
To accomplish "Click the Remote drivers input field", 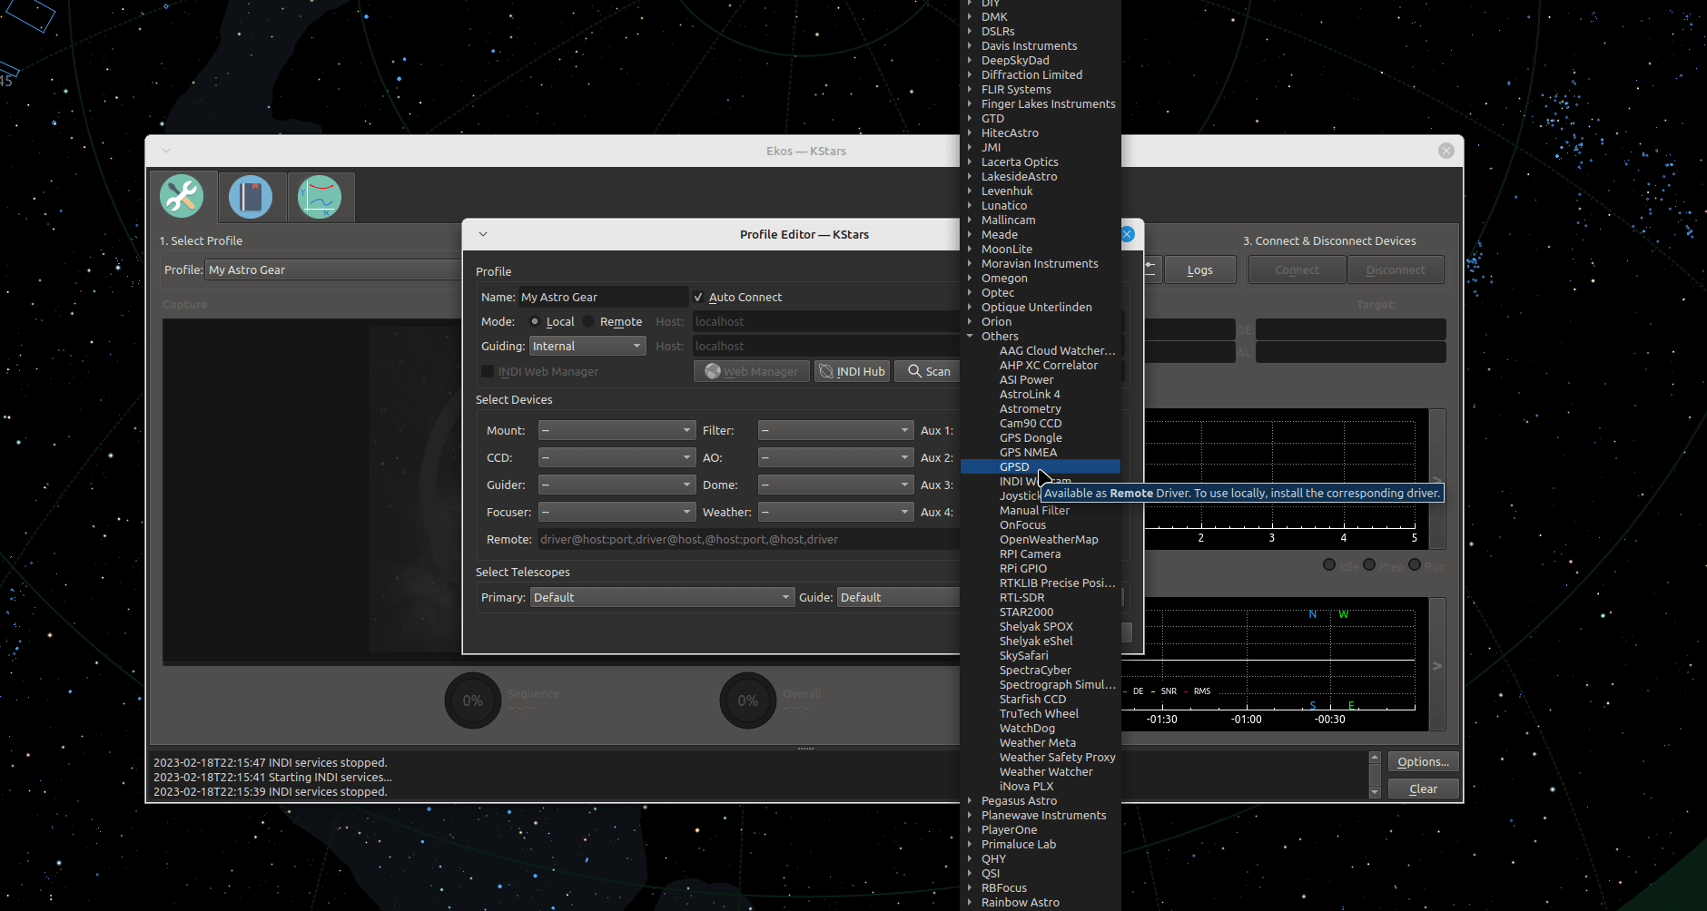I will coord(748,539).
